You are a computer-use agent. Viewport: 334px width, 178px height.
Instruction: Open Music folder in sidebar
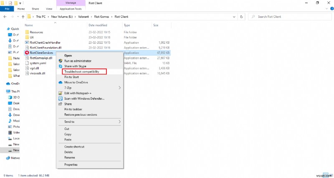pos(14,121)
